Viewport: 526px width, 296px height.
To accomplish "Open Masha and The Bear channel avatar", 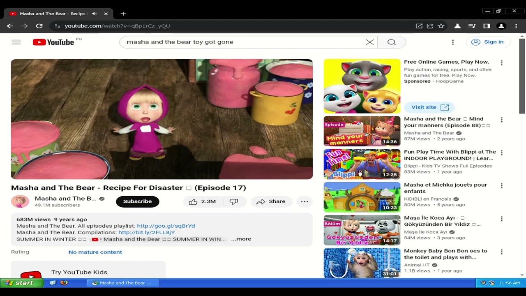I will [x=20, y=201].
